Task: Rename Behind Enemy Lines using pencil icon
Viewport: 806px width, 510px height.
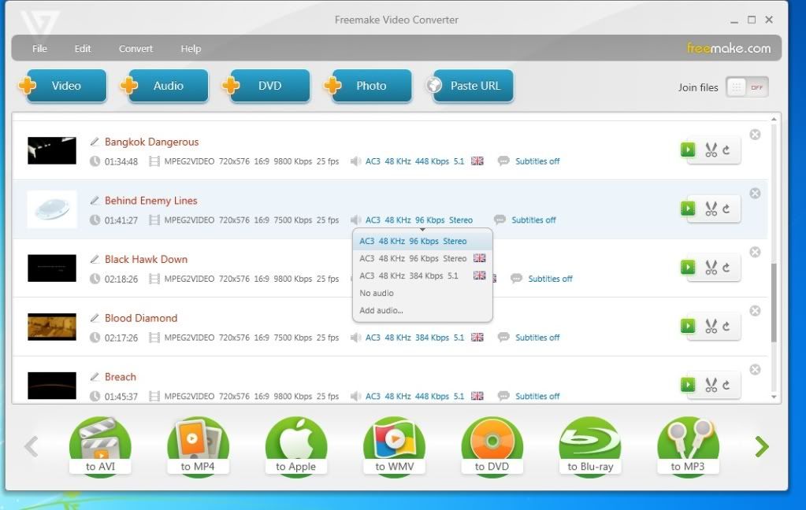Action: pyautogui.click(x=95, y=201)
